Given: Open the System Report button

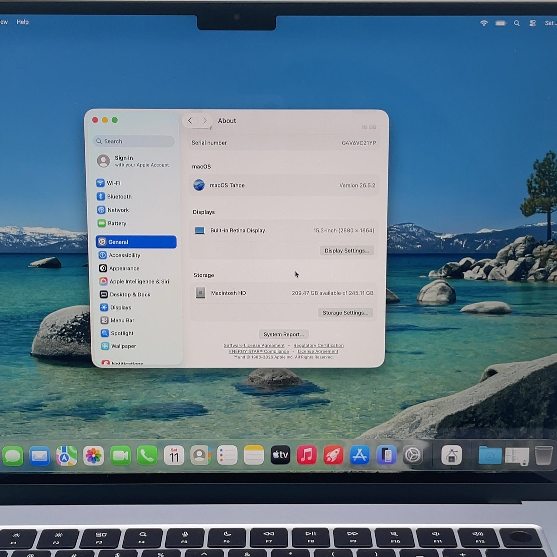Looking at the screenshot, I should 284,334.
